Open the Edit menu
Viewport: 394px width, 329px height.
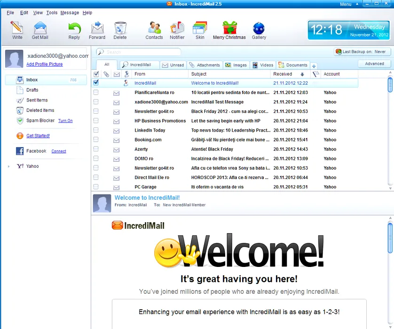click(x=24, y=13)
